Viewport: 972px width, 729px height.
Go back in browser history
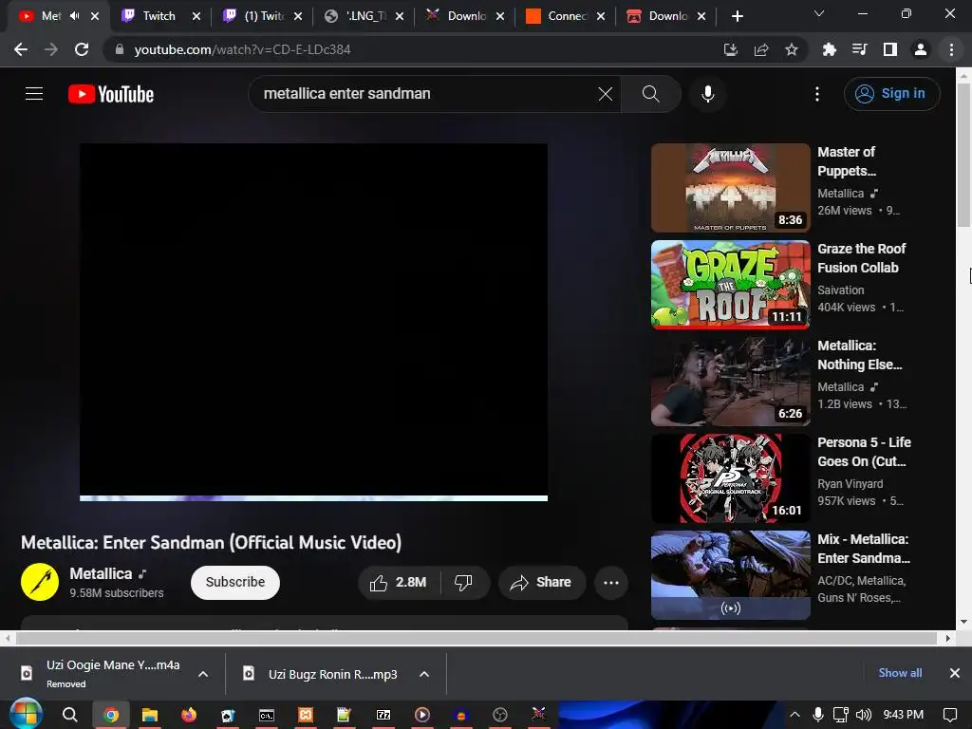[x=21, y=49]
